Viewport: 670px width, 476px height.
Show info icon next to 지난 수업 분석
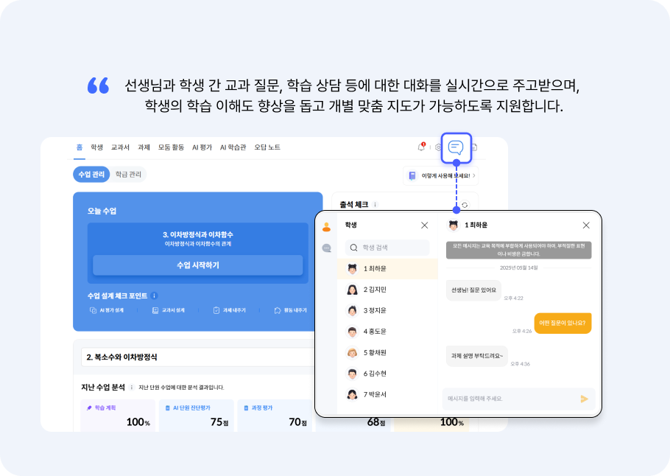coord(132,388)
